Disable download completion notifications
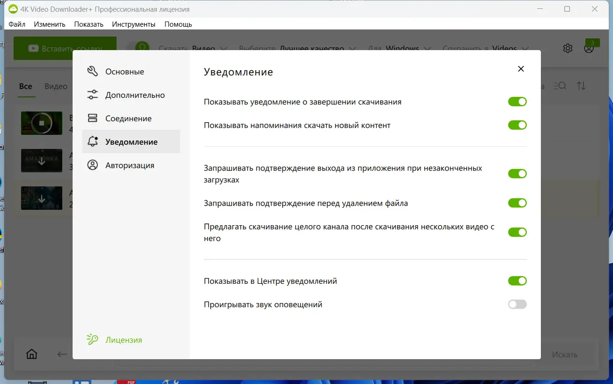Image resolution: width=613 pixels, height=384 pixels. coord(517,101)
